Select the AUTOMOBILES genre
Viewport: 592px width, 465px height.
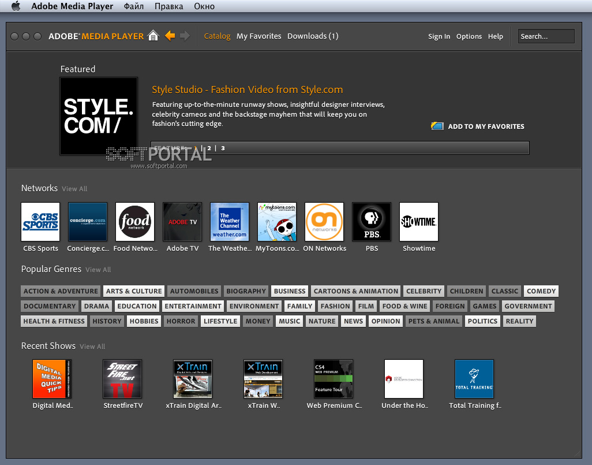[x=194, y=291]
